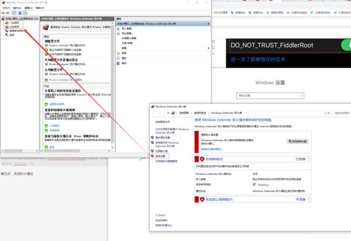The width and height of the screenshot is (351, 241).
Task: Click 对网络进行疑难解答 in the firewall sidebar
Action: (166, 161)
